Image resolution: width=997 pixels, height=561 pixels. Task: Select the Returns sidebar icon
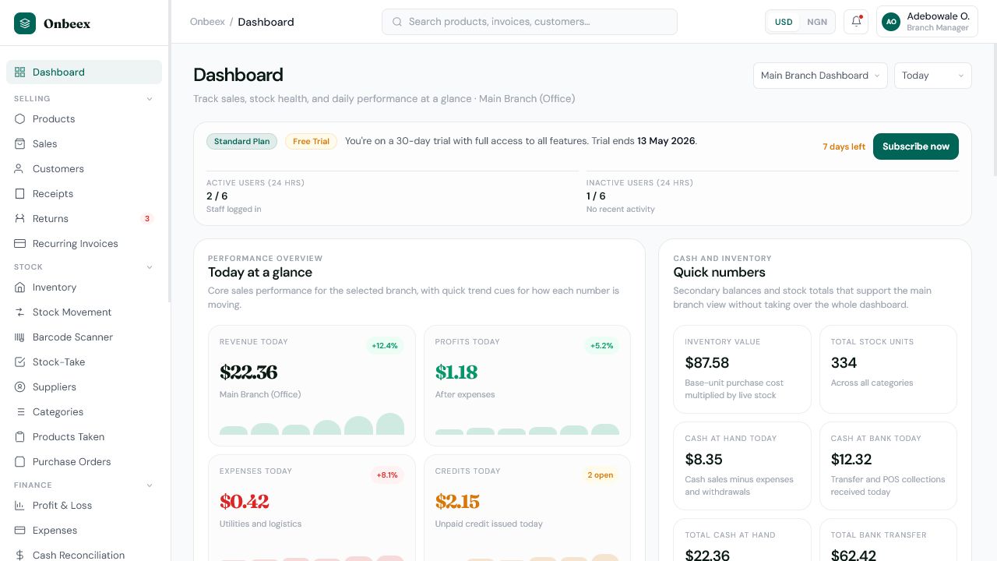(20, 218)
